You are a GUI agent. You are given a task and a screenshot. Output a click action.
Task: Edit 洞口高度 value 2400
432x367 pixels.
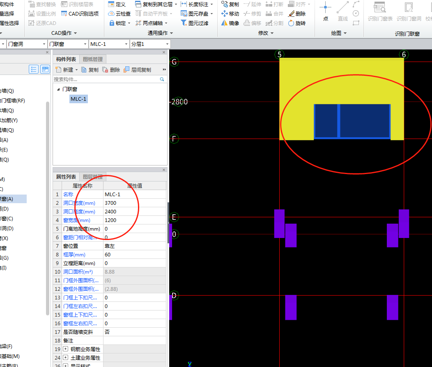click(x=135, y=211)
